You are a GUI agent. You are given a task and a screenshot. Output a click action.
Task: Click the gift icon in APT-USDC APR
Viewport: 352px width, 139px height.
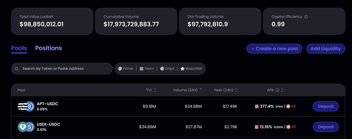[257, 107]
